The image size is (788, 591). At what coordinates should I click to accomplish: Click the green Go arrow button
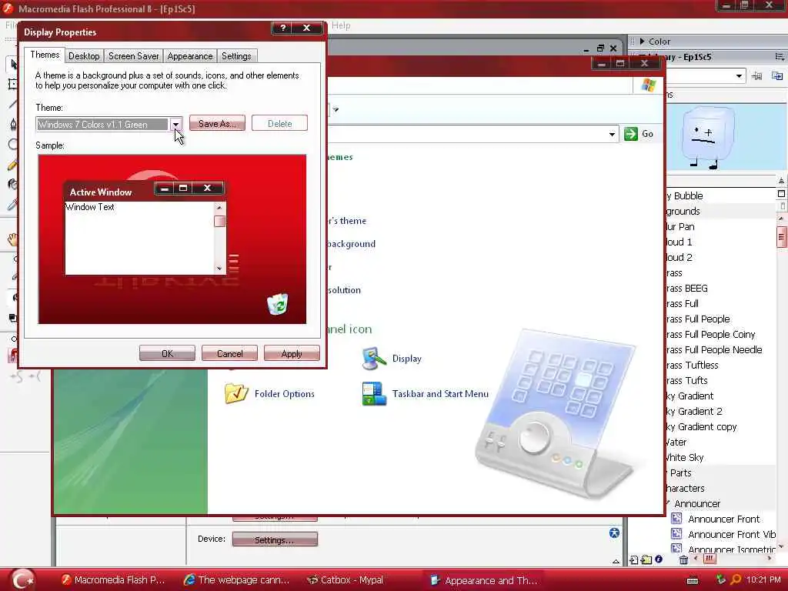(631, 134)
